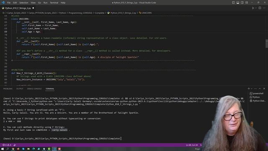Click the Python breadcrumb folder
The width and height of the screenshot is (268, 151).
click(x=62, y=13)
